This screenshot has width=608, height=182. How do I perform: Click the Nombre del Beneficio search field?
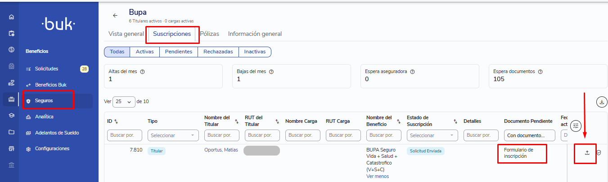(x=384, y=135)
